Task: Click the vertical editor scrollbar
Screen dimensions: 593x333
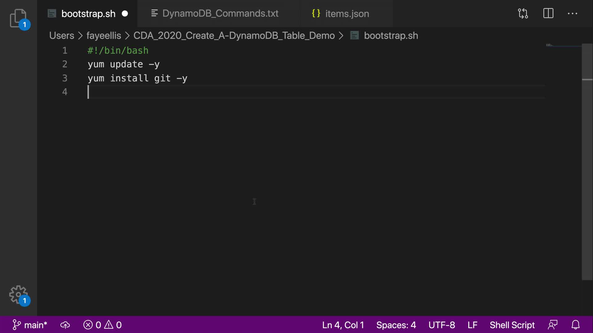Action: click(x=587, y=162)
